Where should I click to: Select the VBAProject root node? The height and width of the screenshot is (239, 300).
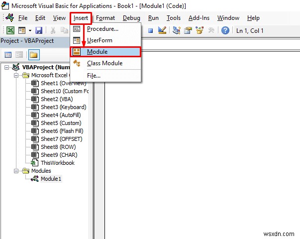pos(46,67)
